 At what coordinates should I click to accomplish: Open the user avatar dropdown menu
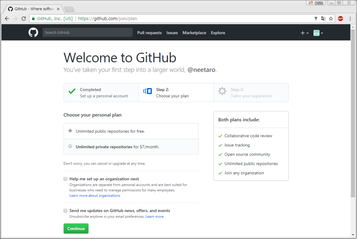[x=318, y=33]
